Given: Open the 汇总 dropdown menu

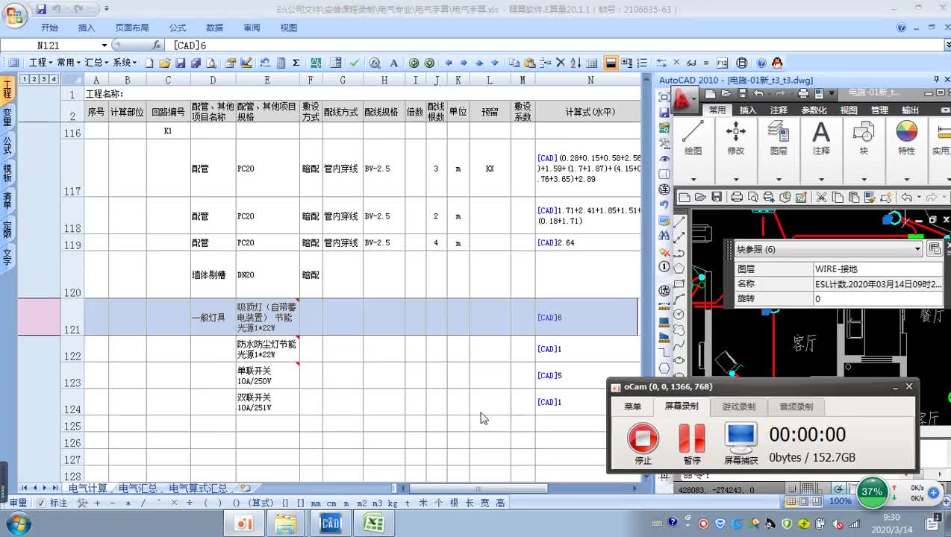Looking at the screenshot, I should tap(97, 63).
